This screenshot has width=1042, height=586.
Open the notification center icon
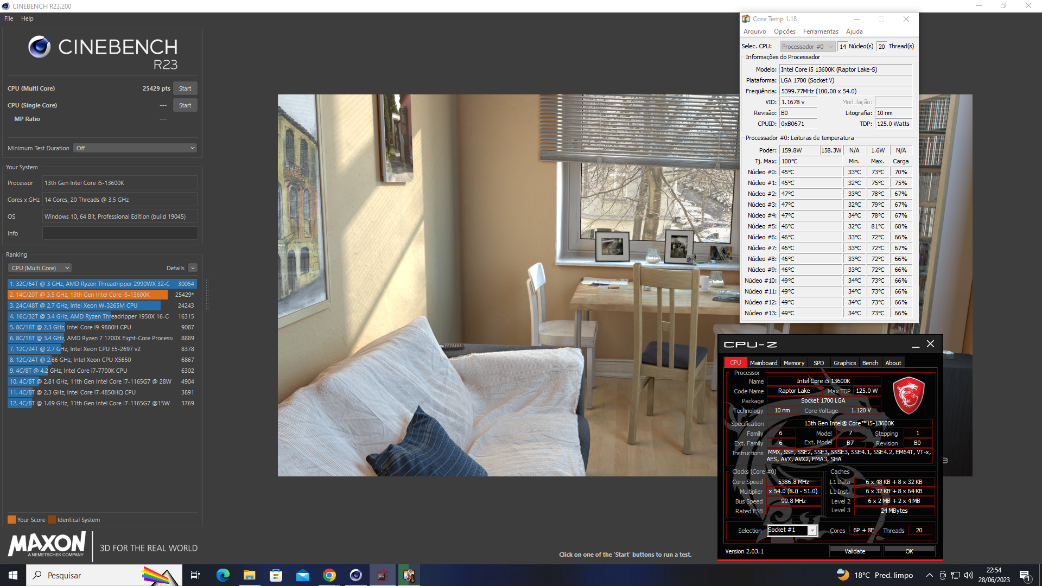point(1025,575)
